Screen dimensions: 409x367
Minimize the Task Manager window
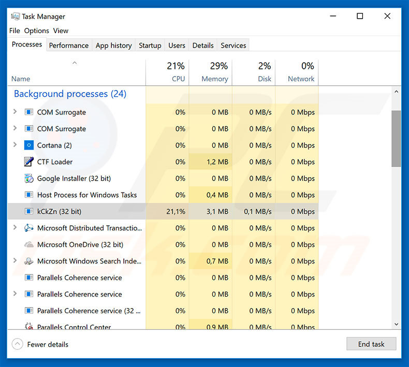[x=333, y=16]
